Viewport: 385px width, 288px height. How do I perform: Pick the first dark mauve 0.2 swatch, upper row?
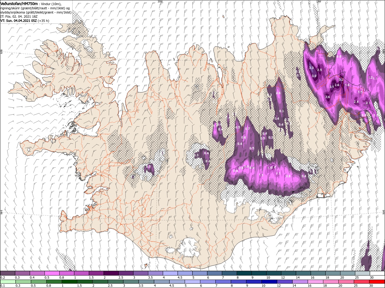coord(8,273)
